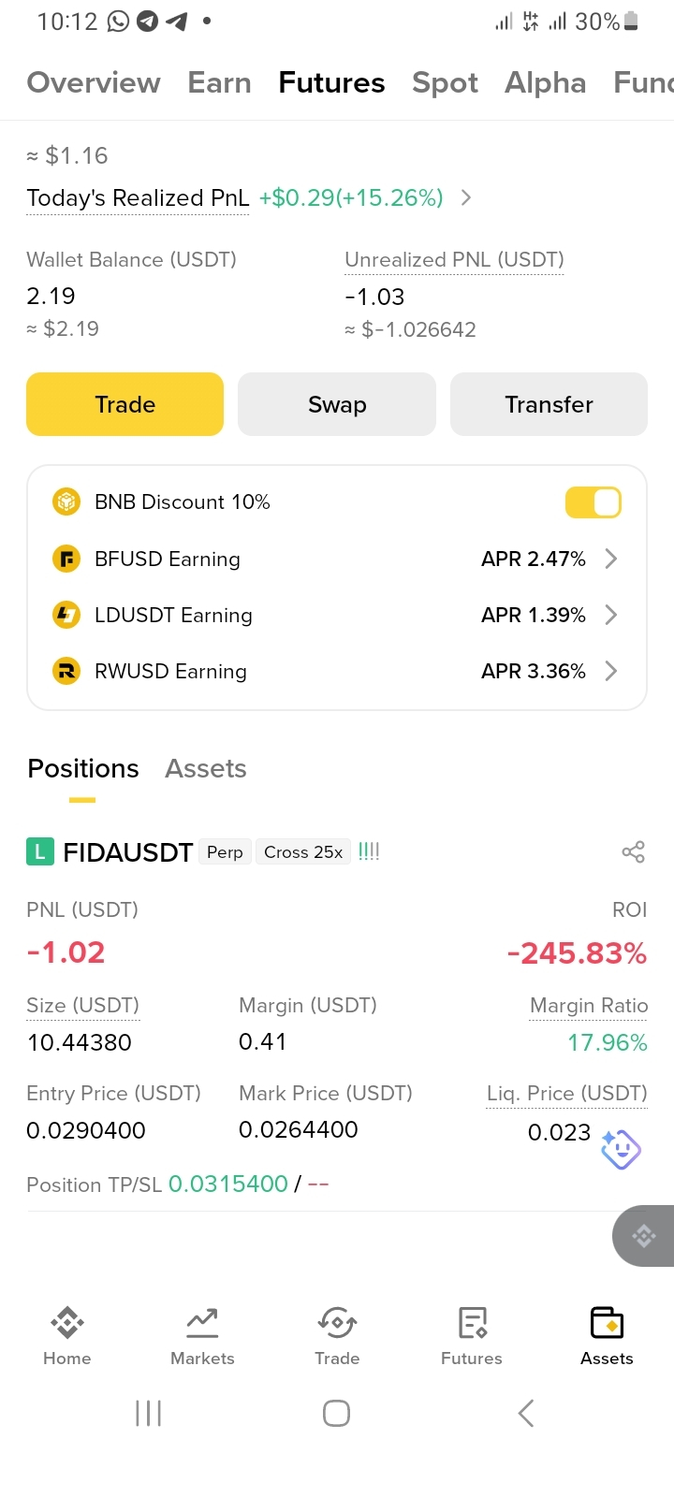This screenshot has height=1497, width=674.
Task: Expand LDUSDT Earning APR chevron
Action: (611, 615)
